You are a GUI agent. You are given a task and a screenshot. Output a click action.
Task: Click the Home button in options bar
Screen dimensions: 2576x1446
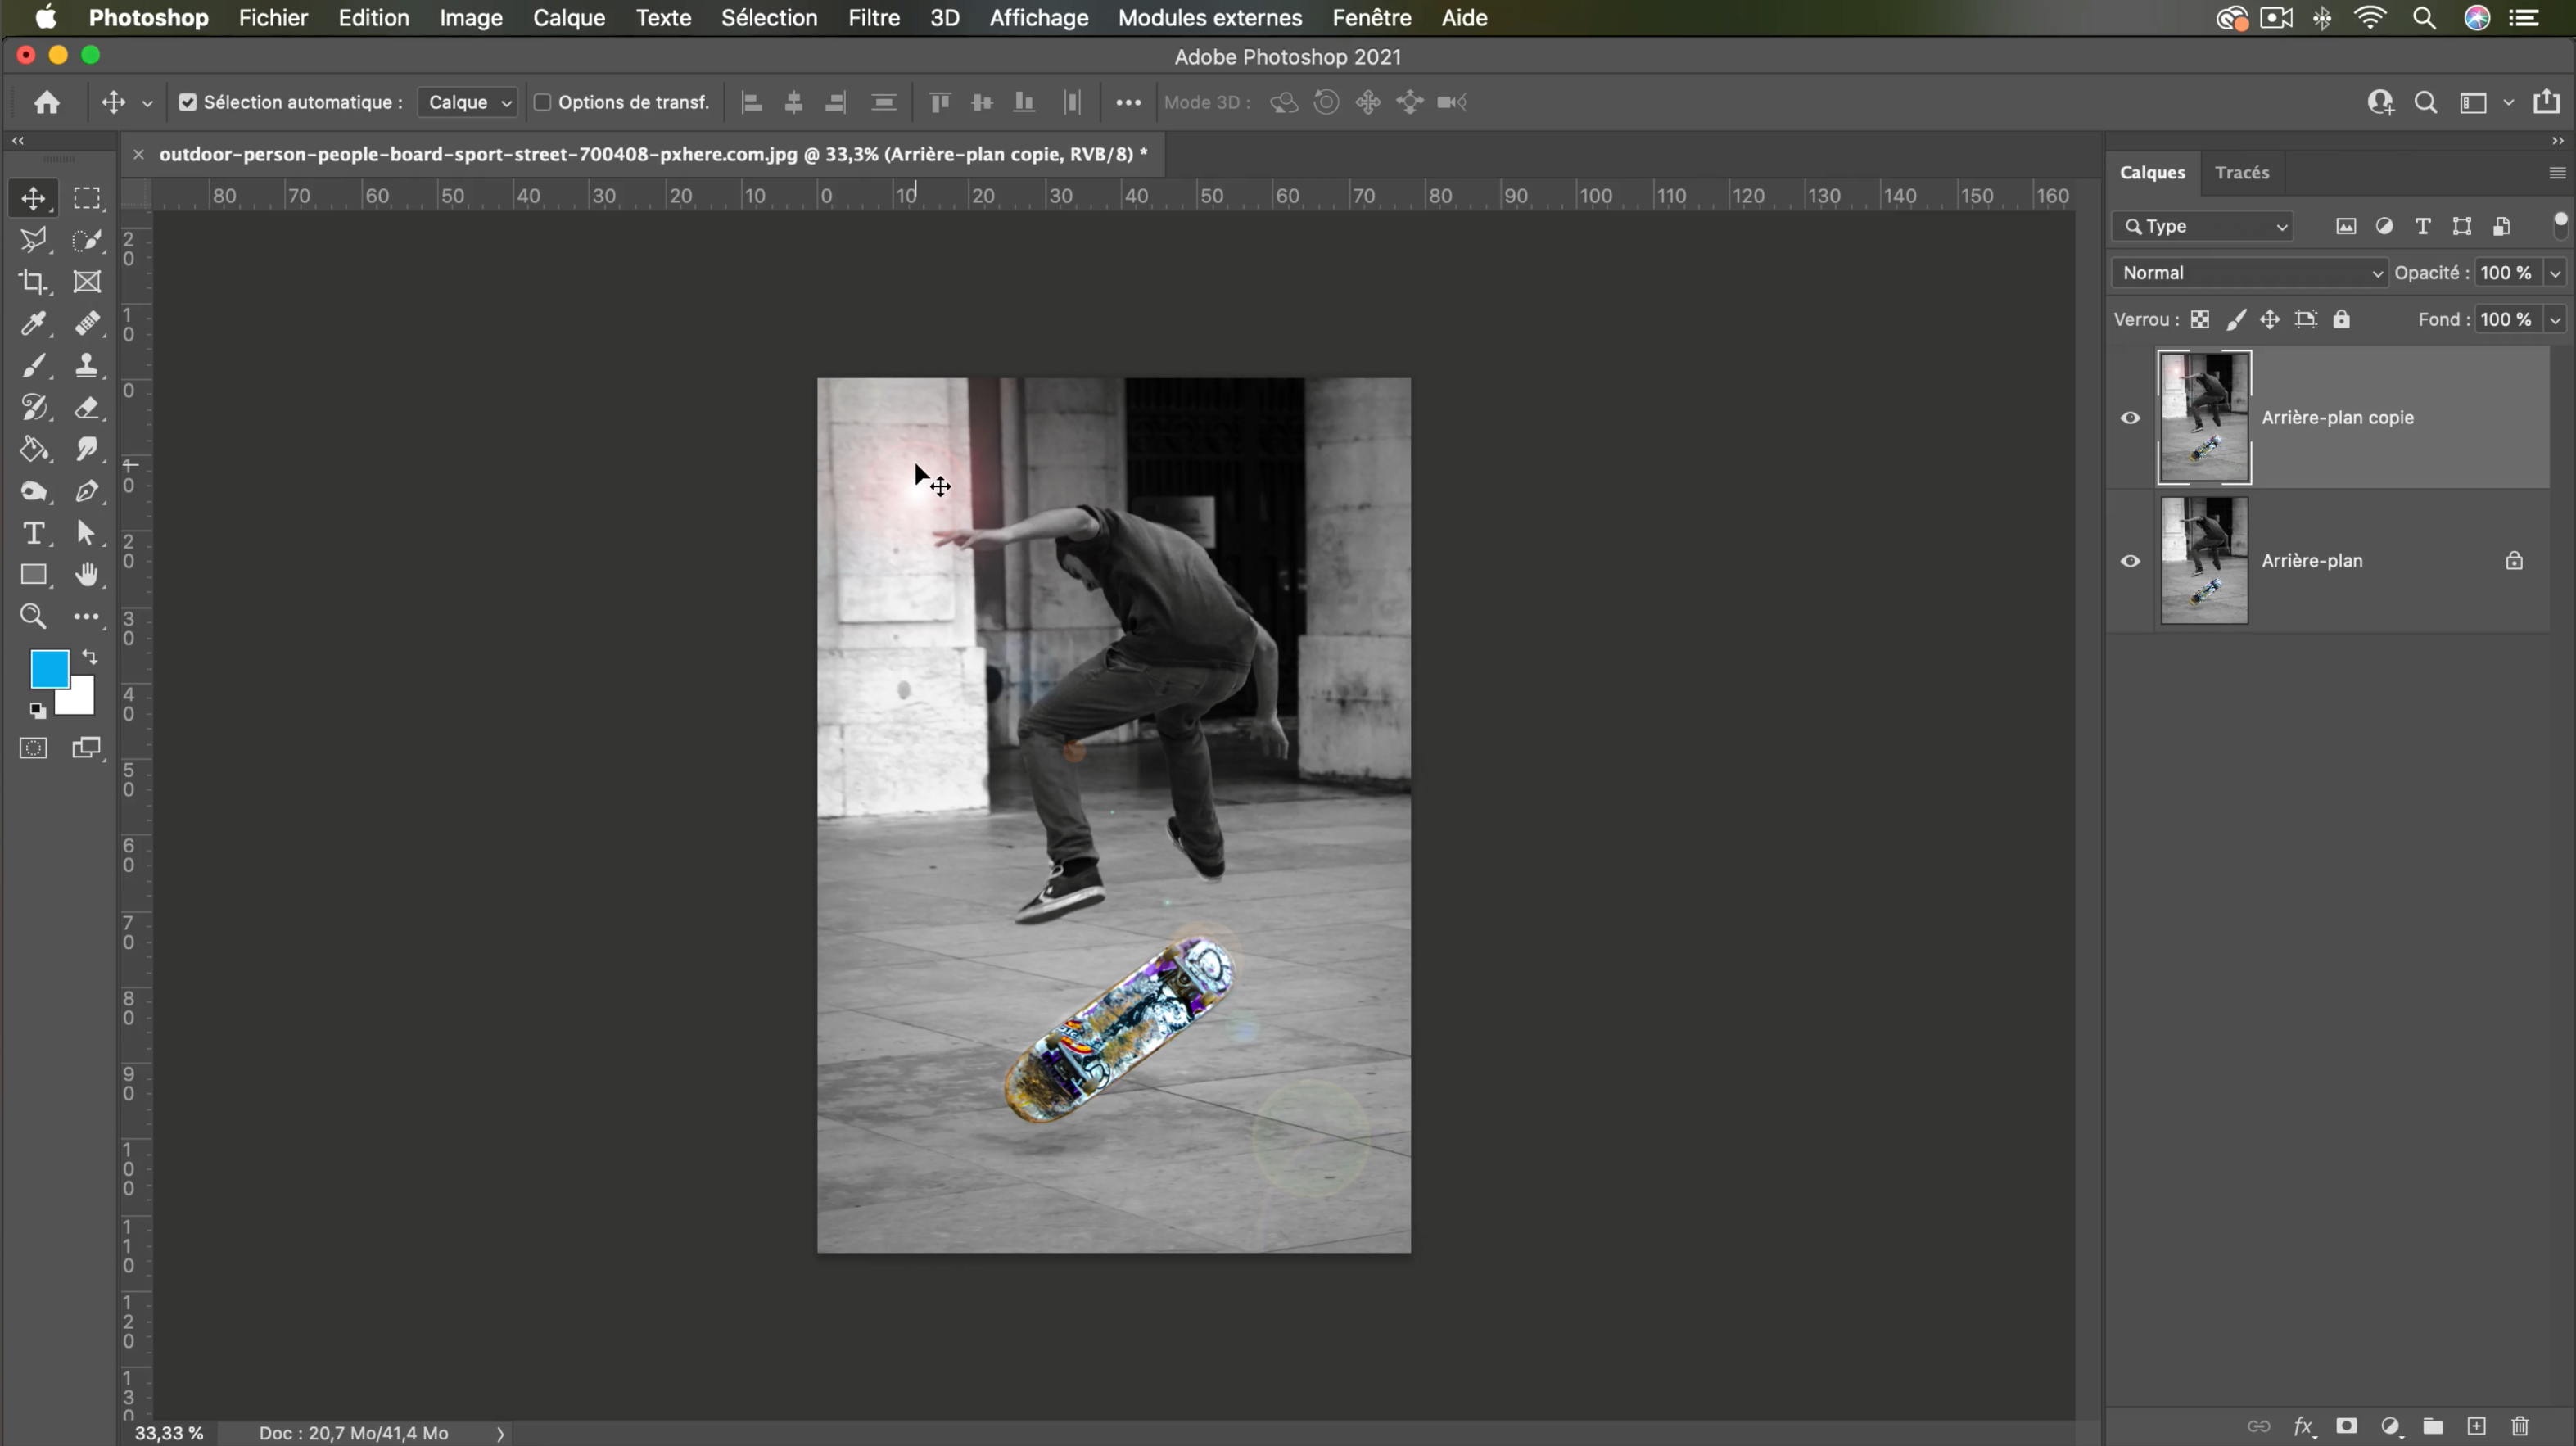click(x=47, y=102)
